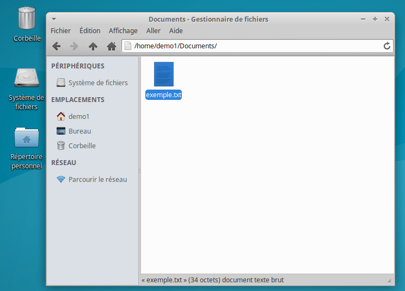Click Parcourir le réseau network entry
This screenshot has width=405, height=291.
click(97, 180)
